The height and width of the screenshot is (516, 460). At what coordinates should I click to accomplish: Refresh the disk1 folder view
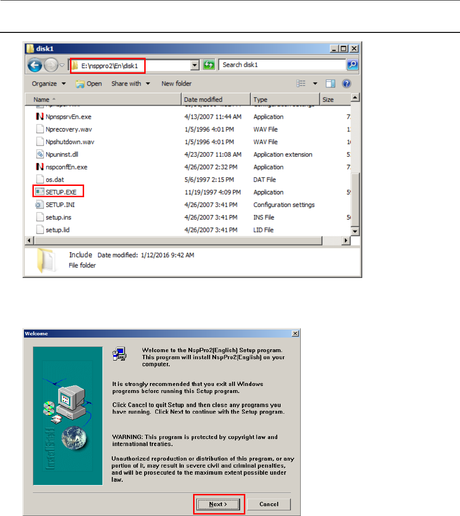pos(209,65)
